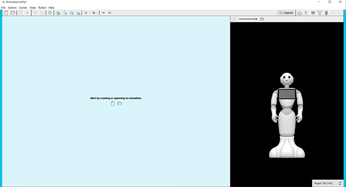The height and width of the screenshot is (187, 346).
Task: Click the double-circle icon above robot view
Action: [x=234, y=19]
